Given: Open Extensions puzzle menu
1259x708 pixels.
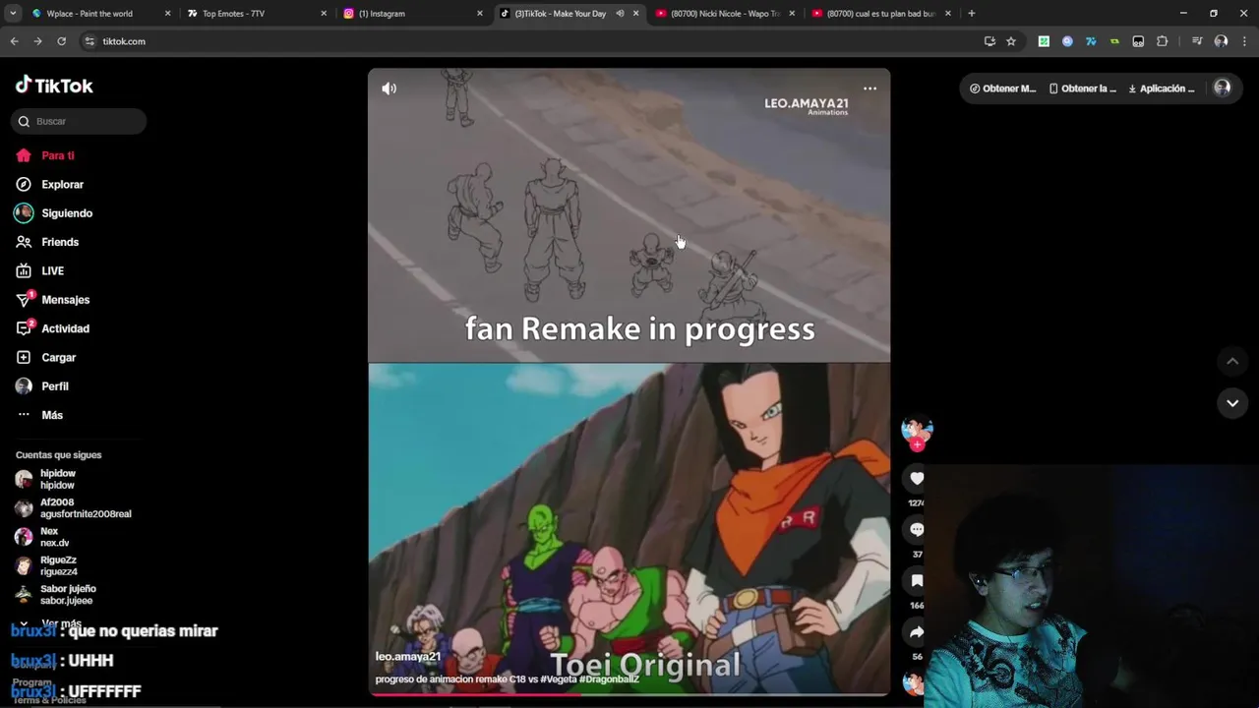Looking at the screenshot, I should [1162, 41].
